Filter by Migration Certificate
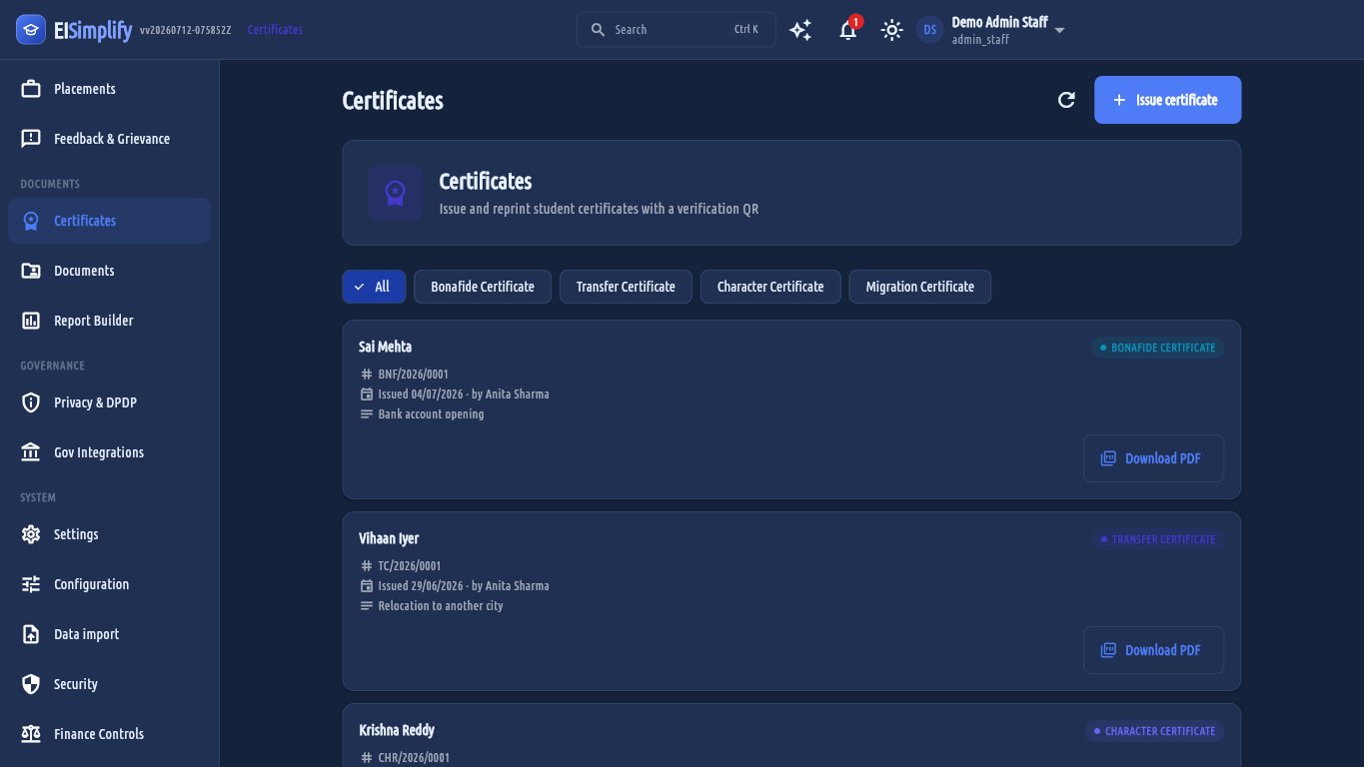The image size is (1364, 767). click(x=920, y=287)
